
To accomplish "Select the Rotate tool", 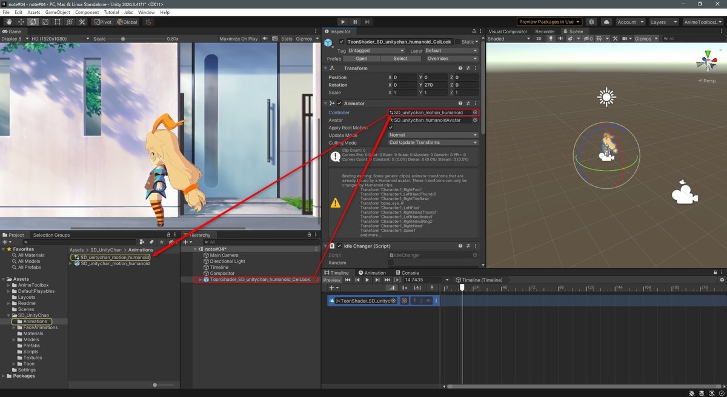I will click(x=33, y=22).
